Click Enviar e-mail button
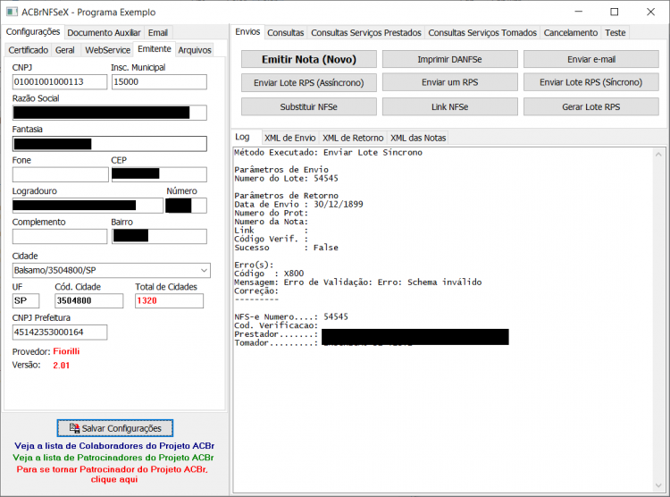Image resolution: width=670 pixels, height=497 pixels. [591, 59]
